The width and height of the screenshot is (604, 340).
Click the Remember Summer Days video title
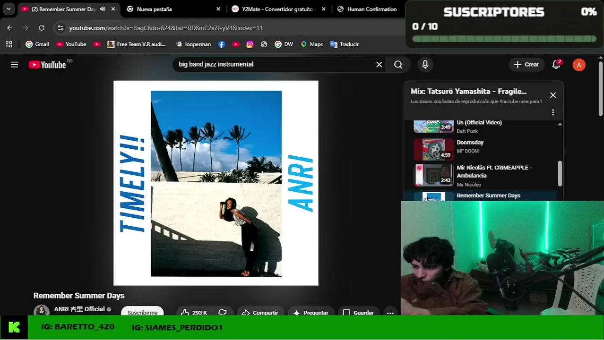point(79,296)
